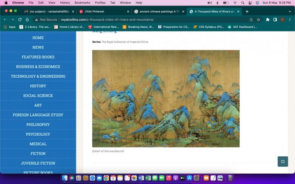Open Photos from the Dock

click(x=134, y=178)
